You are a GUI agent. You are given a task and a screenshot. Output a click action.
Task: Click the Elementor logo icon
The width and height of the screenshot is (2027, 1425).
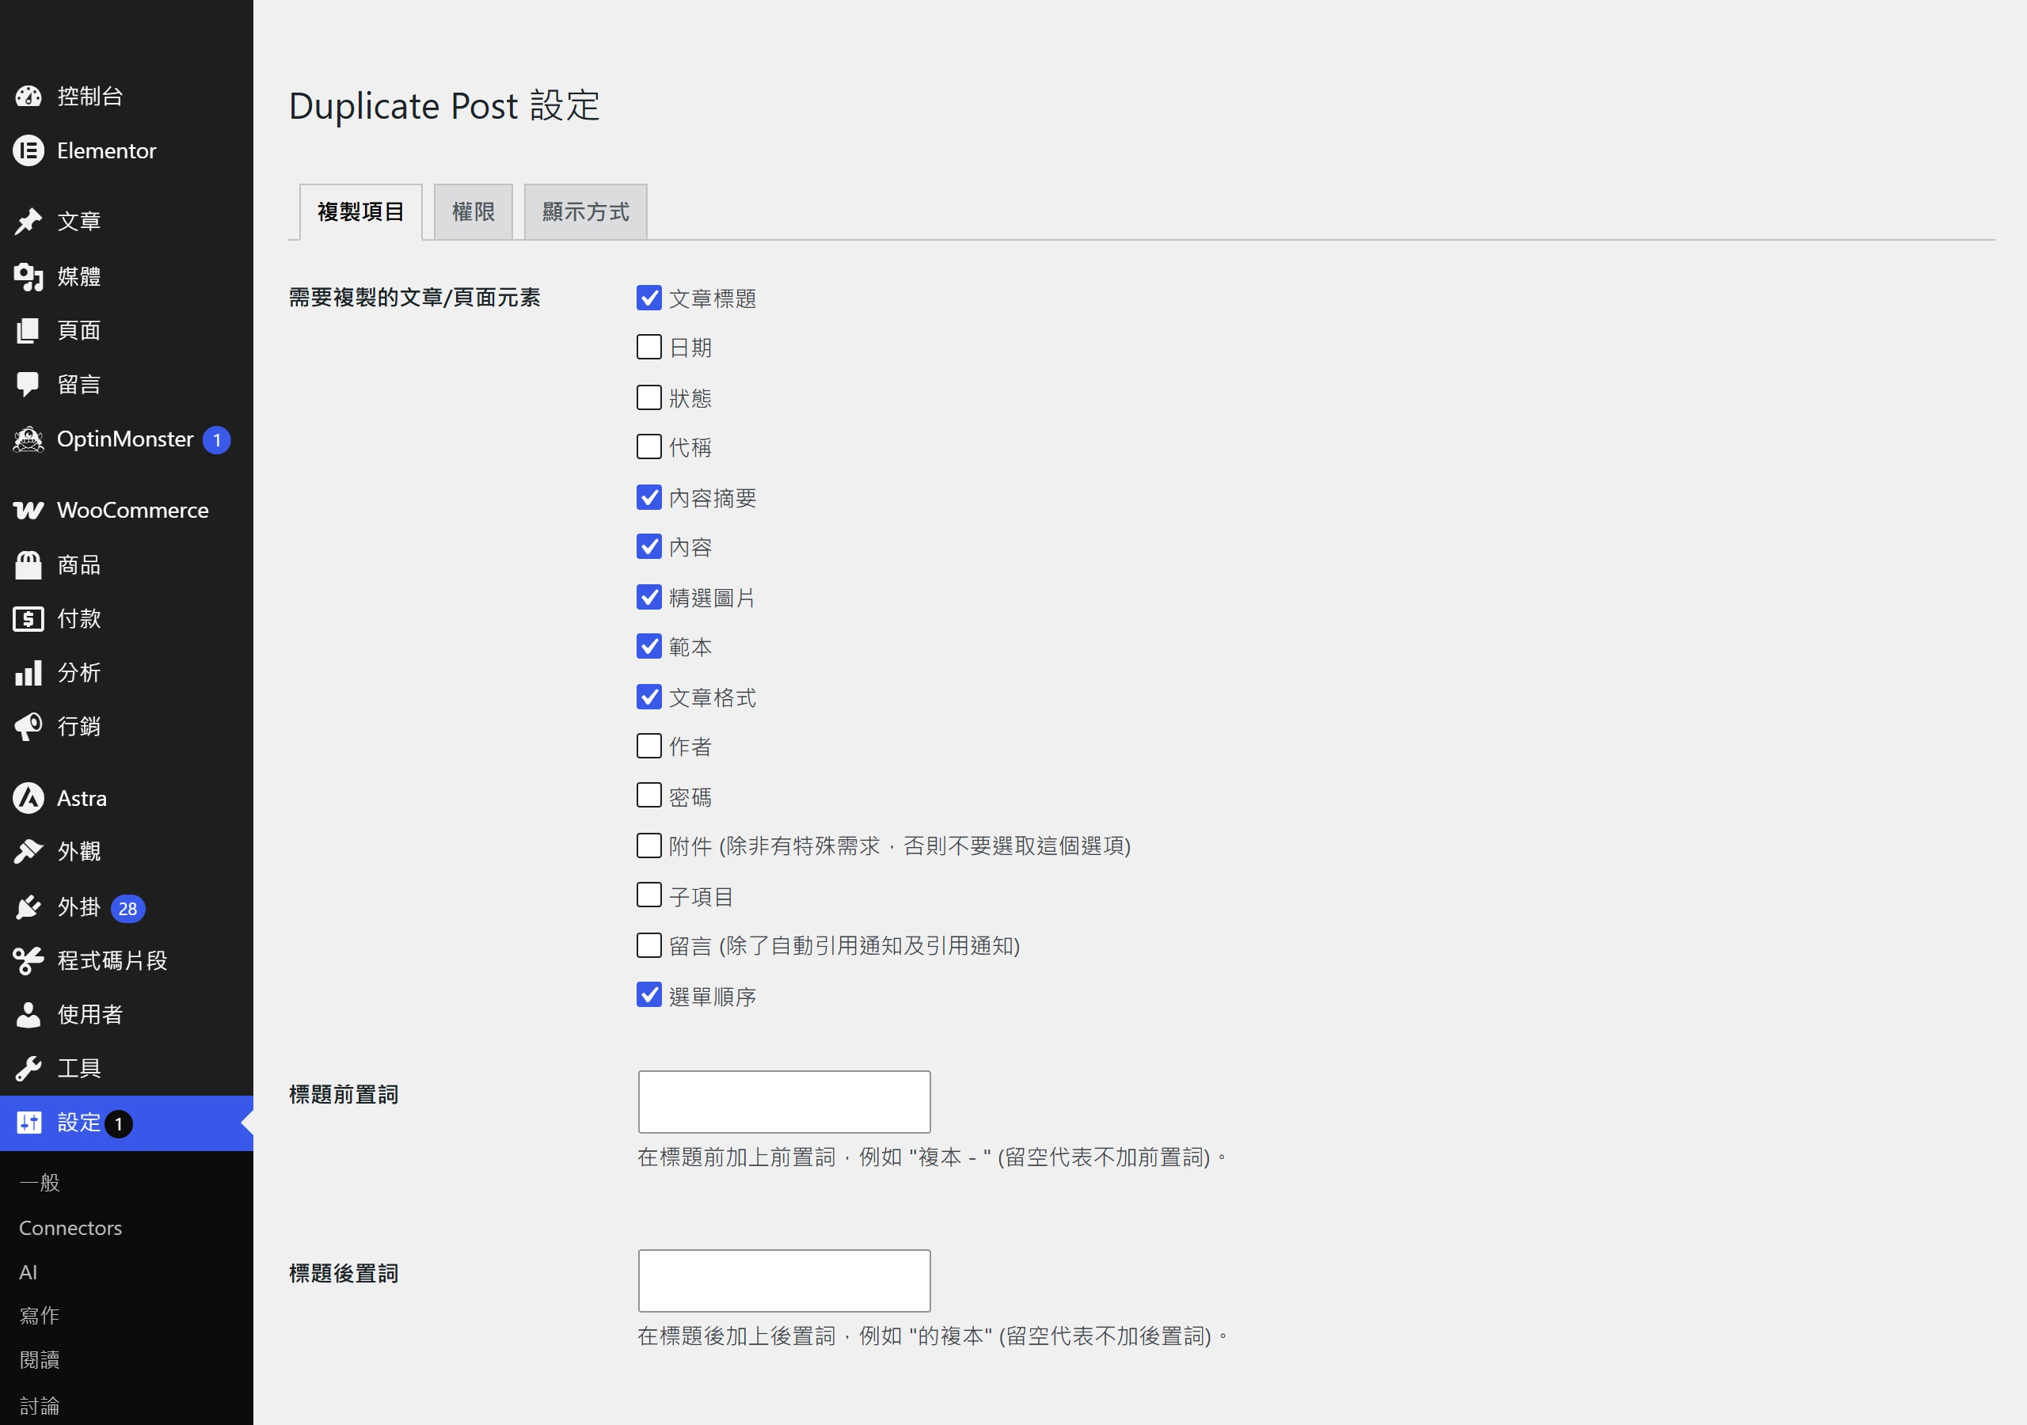29,151
